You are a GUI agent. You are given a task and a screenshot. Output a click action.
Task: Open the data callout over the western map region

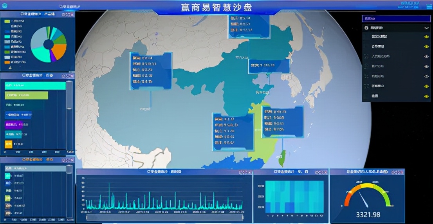(151, 71)
